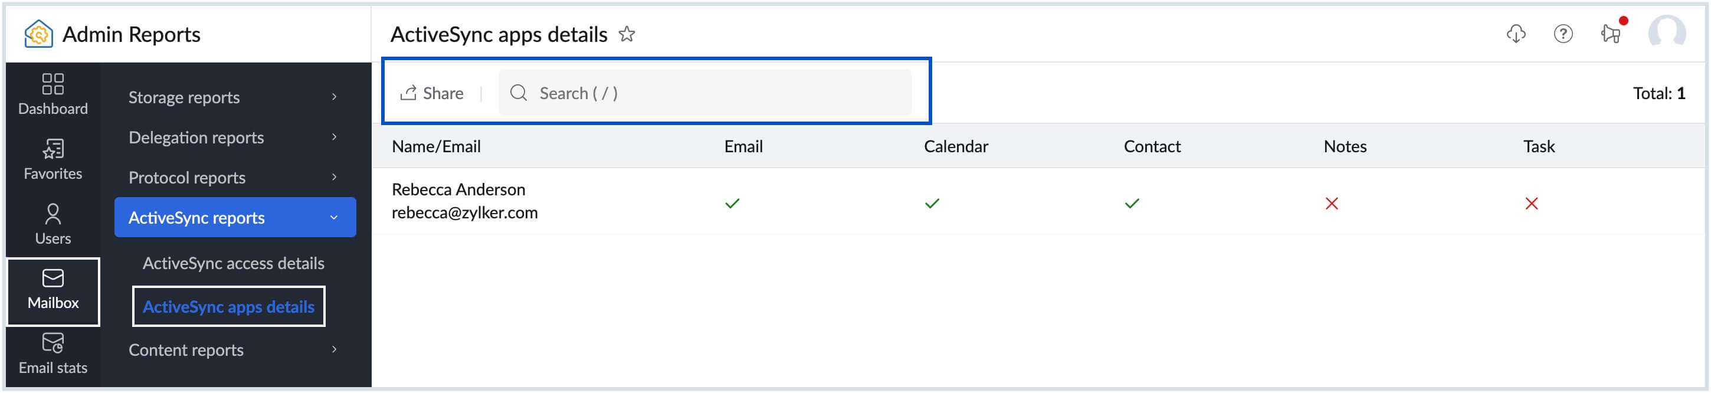The height and width of the screenshot is (393, 1711).
Task: Switch to ActiveSync access details
Action: (x=232, y=263)
